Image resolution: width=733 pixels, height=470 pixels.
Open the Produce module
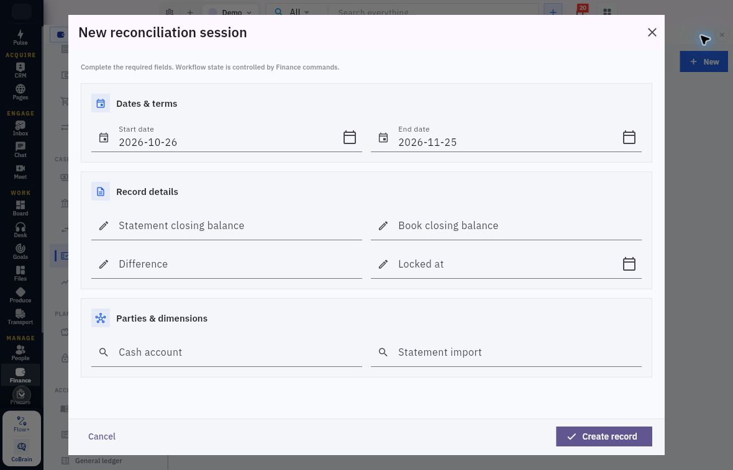click(20, 295)
